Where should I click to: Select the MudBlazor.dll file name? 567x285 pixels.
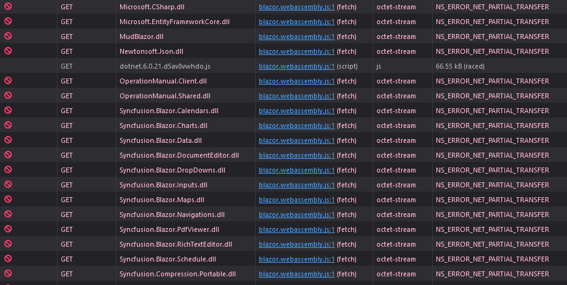coord(141,36)
